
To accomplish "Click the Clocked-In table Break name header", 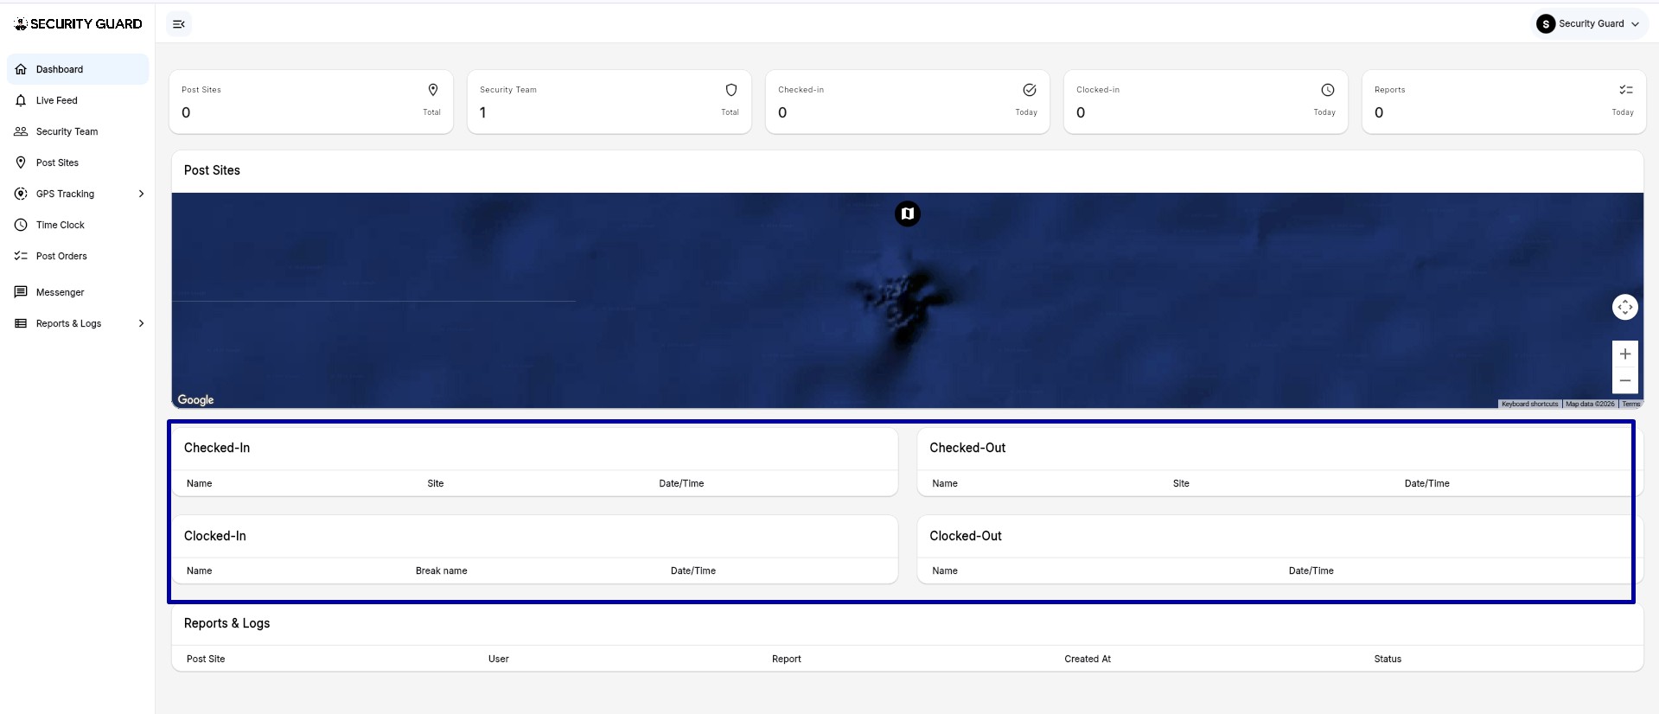I will [x=441, y=571].
